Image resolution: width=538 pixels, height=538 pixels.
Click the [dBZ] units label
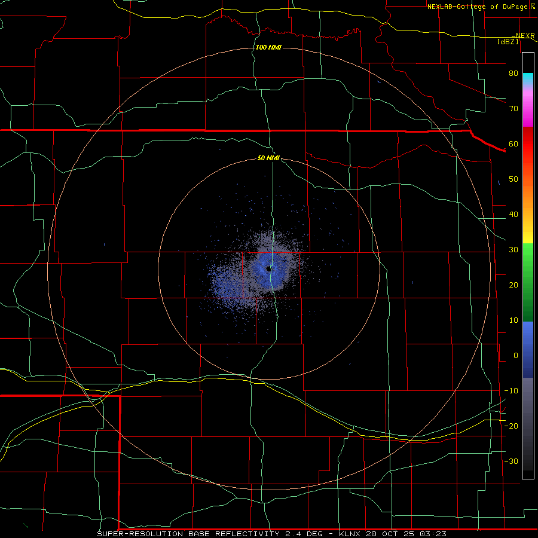click(508, 41)
